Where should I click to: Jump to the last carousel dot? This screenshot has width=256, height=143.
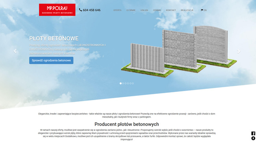pos(133,83)
